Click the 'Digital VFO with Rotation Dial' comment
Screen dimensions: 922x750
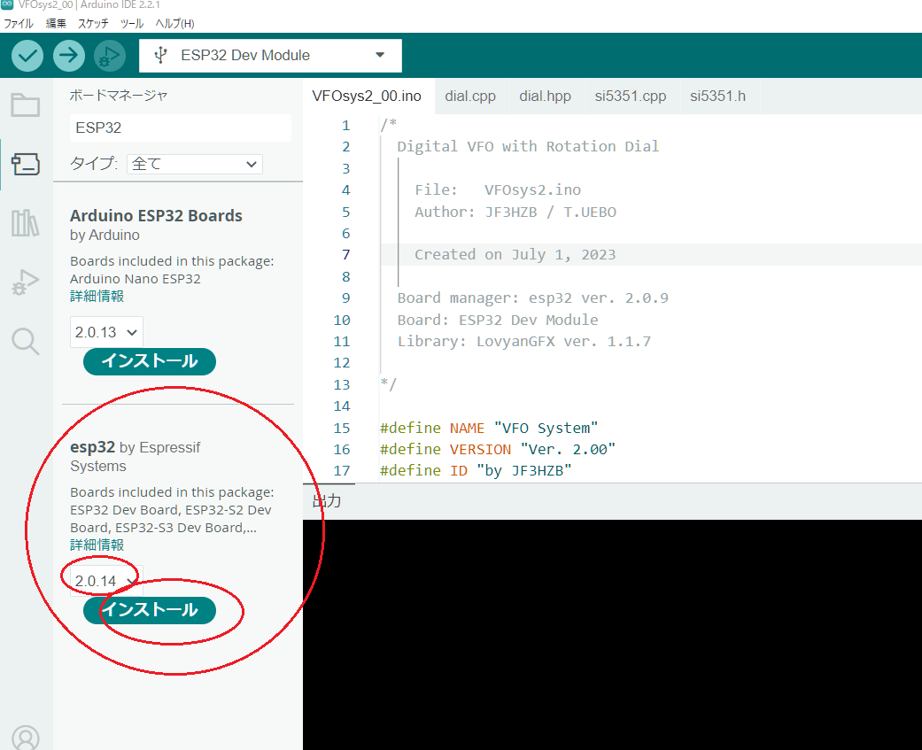tap(528, 146)
